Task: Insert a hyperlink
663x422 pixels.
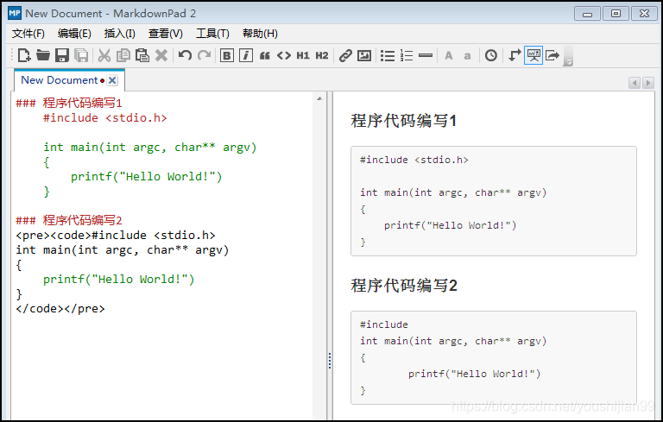Action: (345, 55)
